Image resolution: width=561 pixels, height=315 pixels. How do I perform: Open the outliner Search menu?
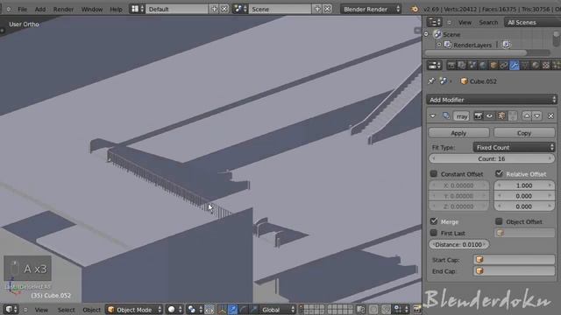click(x=488, y=23)
